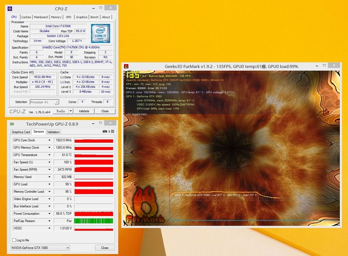Open the CPU-Z Tools dropdown arrow
The image size is (348, 256).
point(70,111)
